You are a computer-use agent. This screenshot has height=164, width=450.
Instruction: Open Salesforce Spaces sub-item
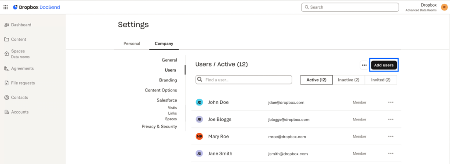click(x=171, y=119)
